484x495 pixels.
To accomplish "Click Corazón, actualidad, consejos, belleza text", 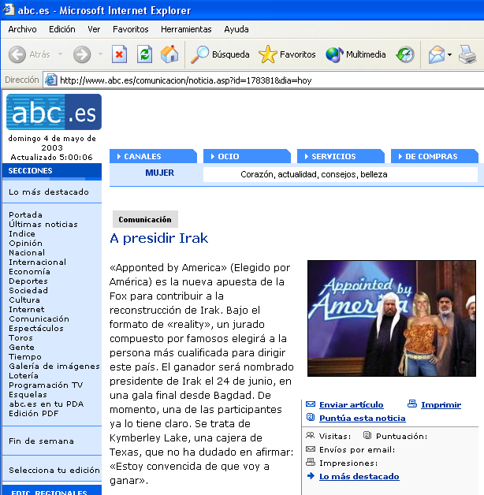I will coord(314,174).
